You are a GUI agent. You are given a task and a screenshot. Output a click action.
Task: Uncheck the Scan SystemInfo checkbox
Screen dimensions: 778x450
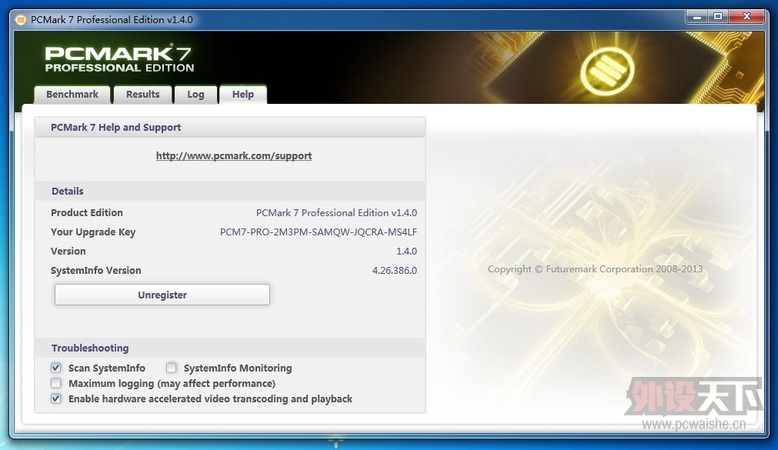pos(56,368)
